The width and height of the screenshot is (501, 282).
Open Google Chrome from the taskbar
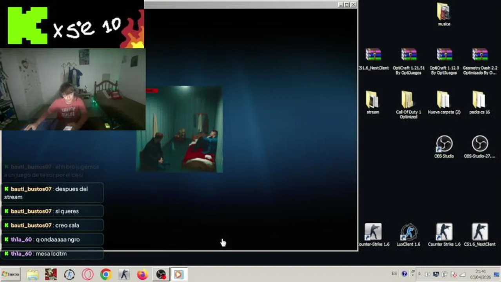pyautogui.click(x=105, y=275)
